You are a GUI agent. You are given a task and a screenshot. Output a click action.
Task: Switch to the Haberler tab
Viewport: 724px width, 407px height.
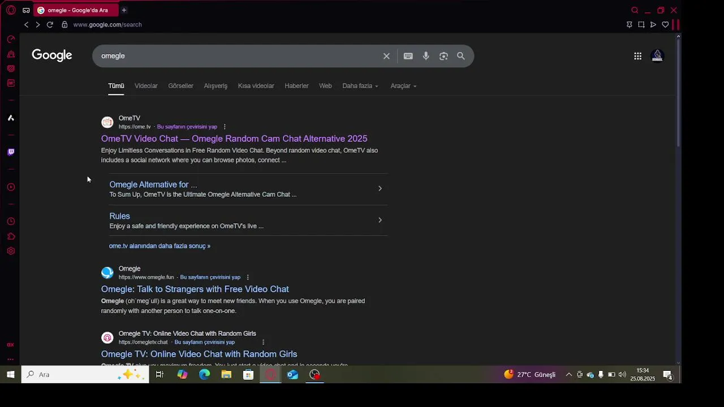pyautogui.click(x=296, y=86)
